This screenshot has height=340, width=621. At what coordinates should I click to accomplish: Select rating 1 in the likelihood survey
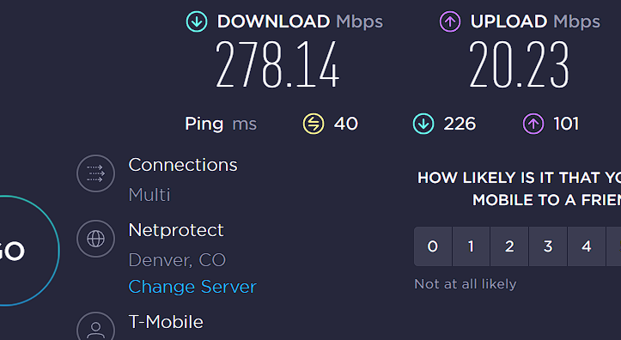pyautogui.click(x=471, y=246)
